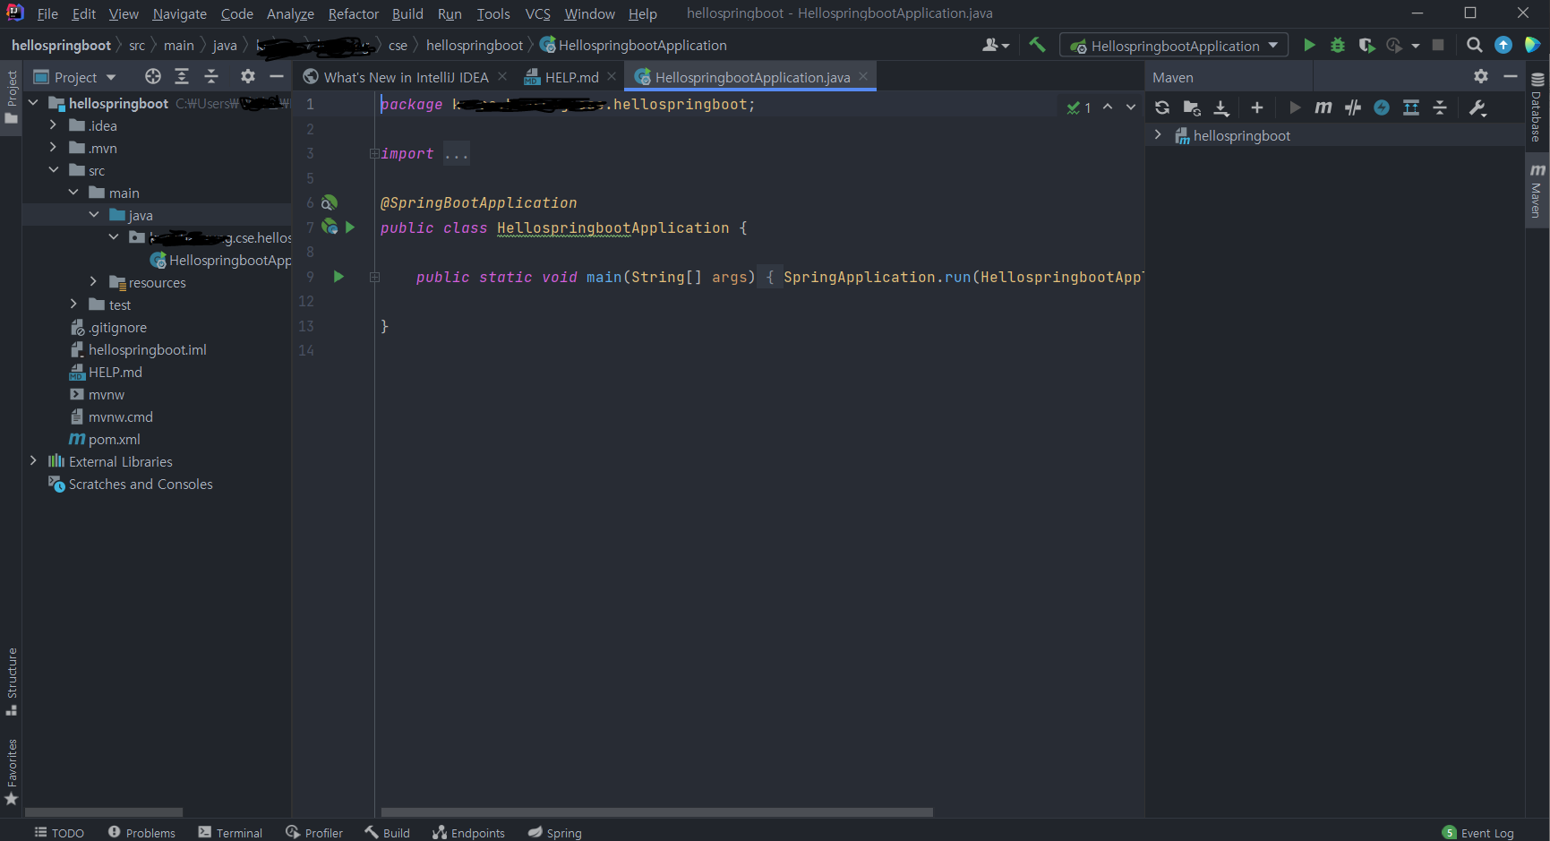Open the Event Log
The width and height of the screenshot is (1550, 841).
coord(1478,832)
